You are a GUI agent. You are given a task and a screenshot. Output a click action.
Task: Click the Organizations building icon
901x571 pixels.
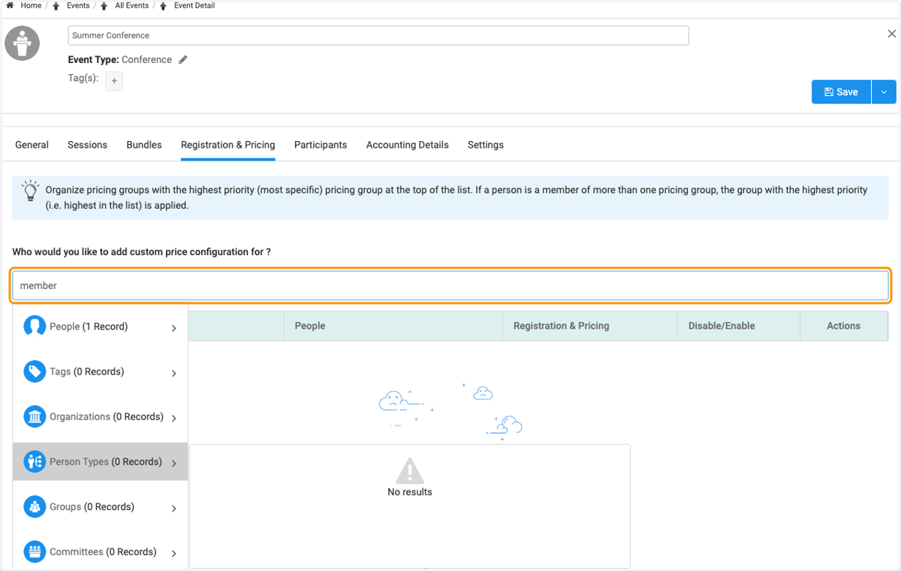[x=35, y=416]
